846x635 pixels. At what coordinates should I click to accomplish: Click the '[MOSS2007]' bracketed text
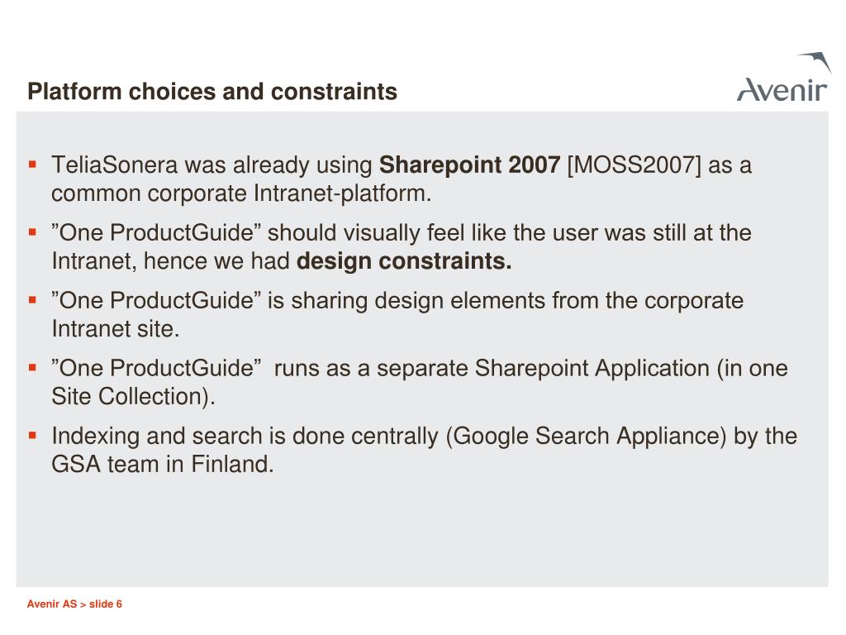634,165
